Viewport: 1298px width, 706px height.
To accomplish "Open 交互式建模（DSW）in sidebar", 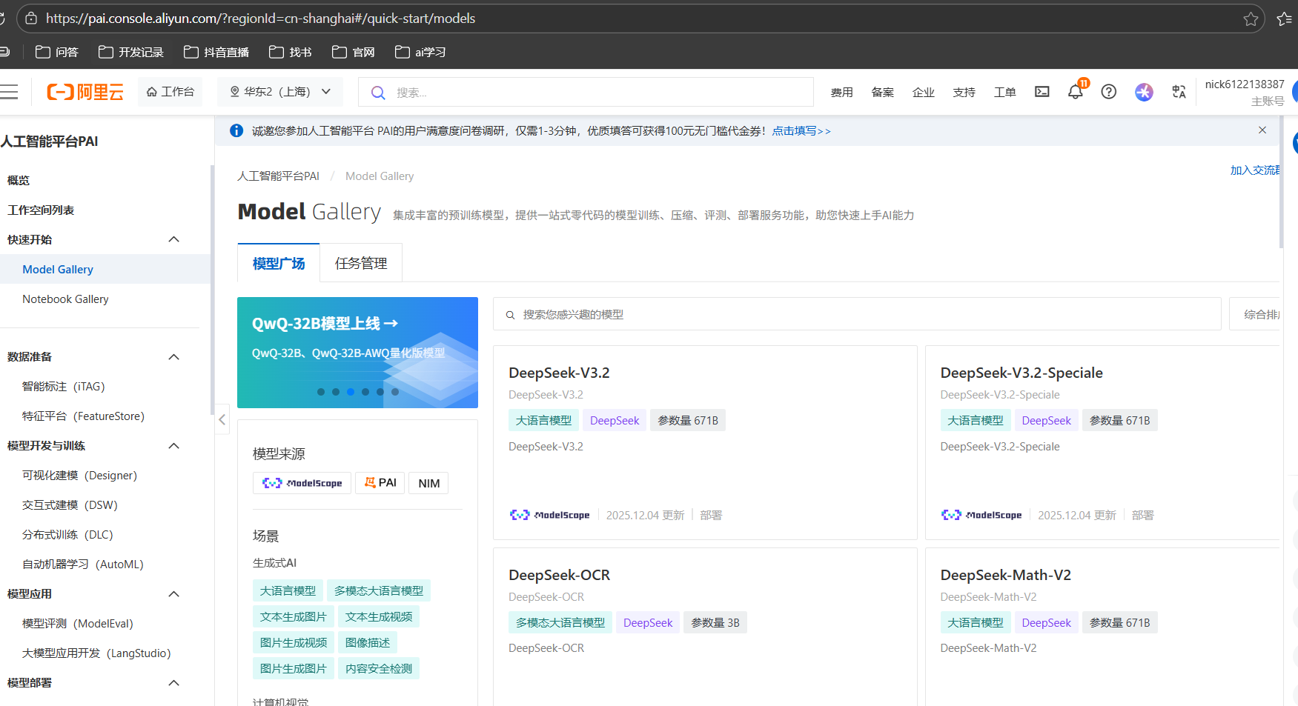I will pyautogui.click(x=70, y=505).
